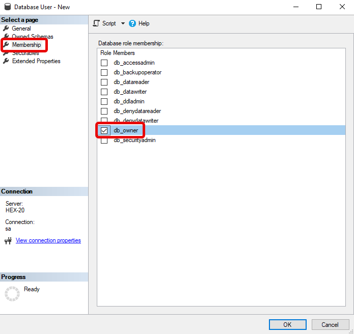Screen dimensions: 354x334
Task: Click the blue Help question mark icon
Action: pos(132,23)
